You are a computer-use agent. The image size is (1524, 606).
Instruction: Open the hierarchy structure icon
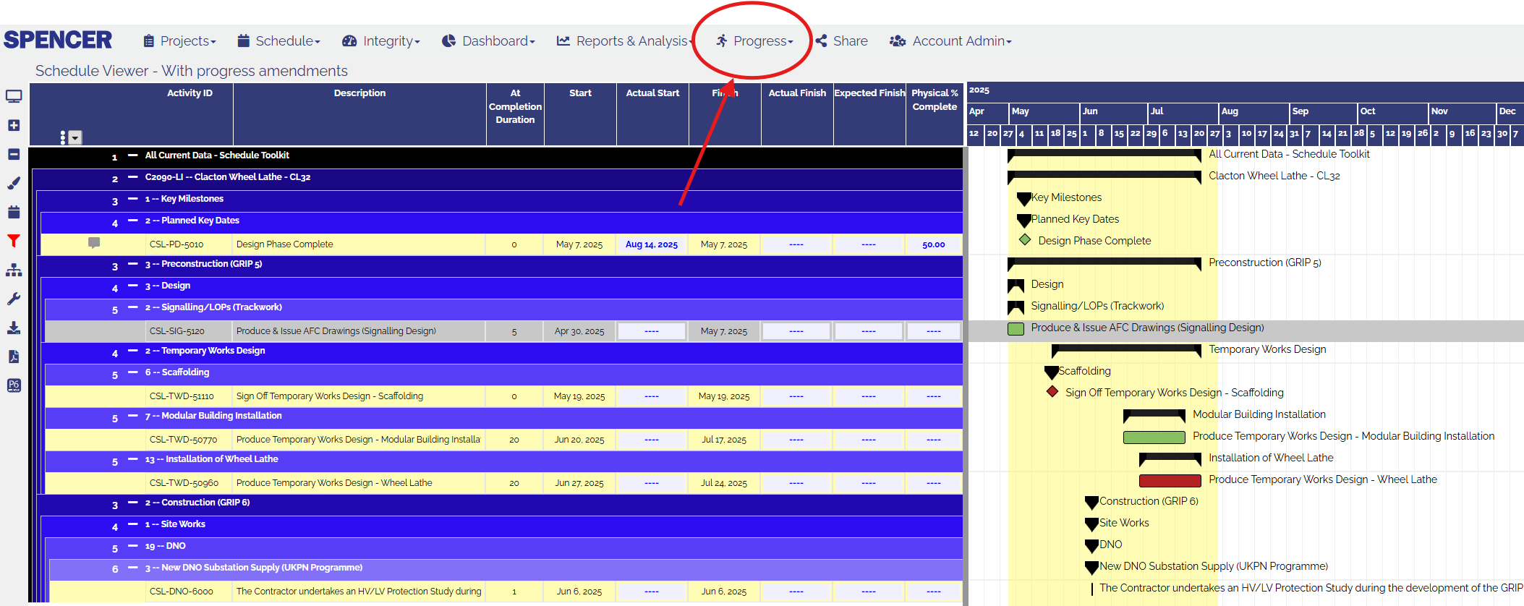pyautogui.click(x=14, y=270)
